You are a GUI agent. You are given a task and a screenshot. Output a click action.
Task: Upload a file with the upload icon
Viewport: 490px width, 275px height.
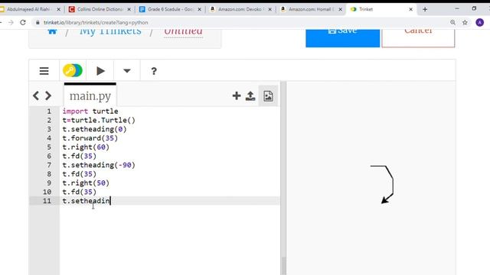250,95
